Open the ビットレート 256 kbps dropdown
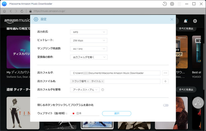Image resolution: width=206 pixels, height=131 pixels. tap(89, 41)
